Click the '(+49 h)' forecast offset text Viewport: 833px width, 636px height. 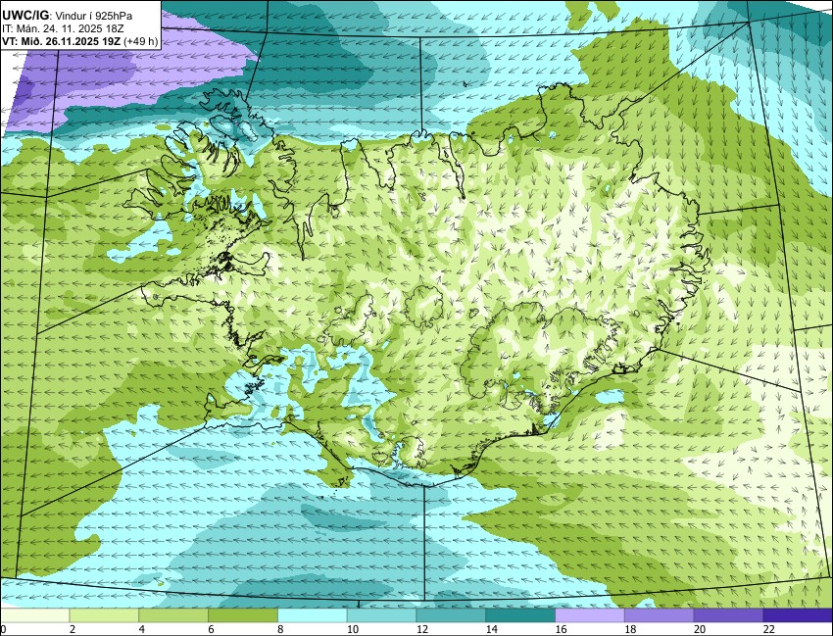point(141,42)
